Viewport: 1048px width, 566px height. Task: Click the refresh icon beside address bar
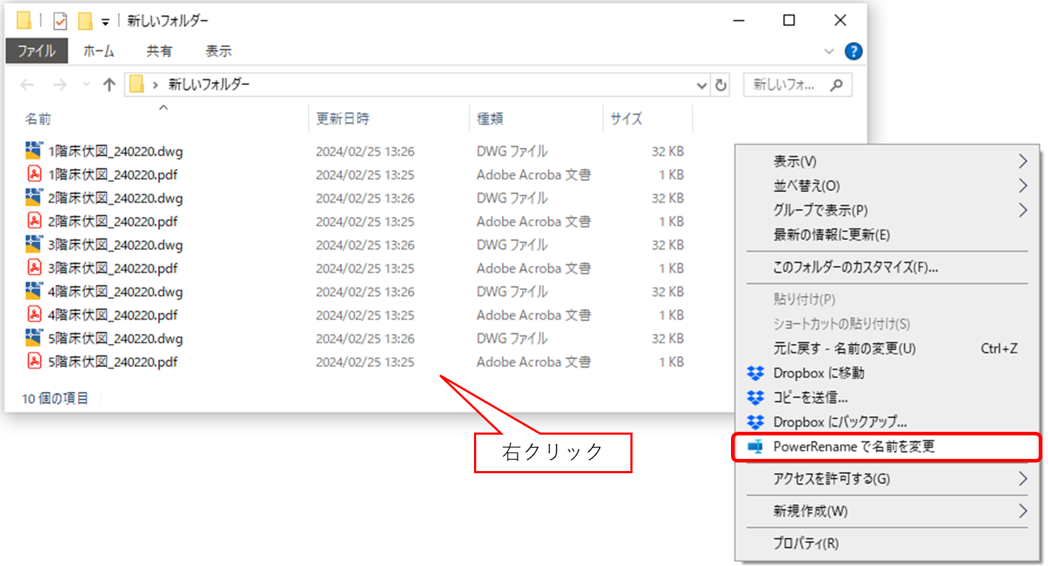coord(721,86)
